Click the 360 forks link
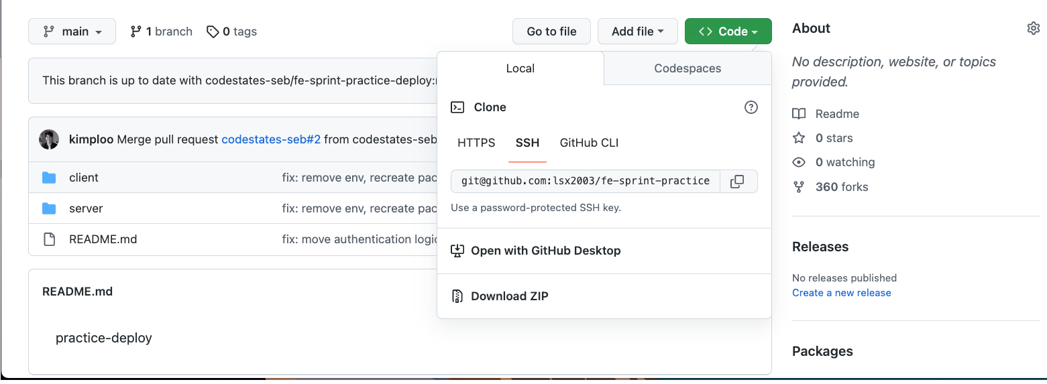Viewport: 1047px width, 384px height. [x=842, y=186]
